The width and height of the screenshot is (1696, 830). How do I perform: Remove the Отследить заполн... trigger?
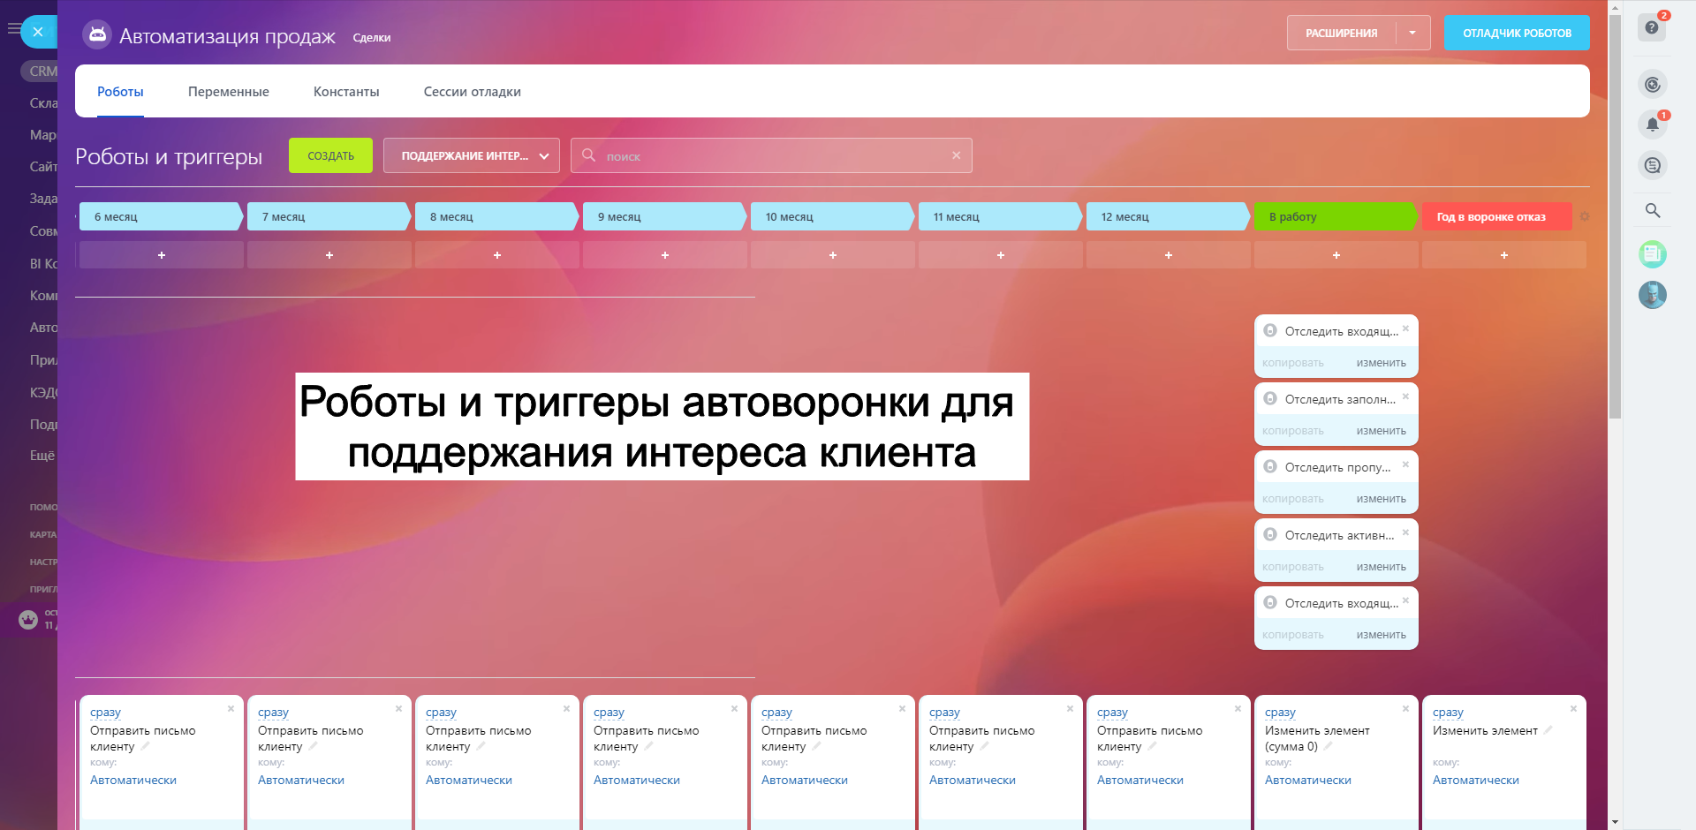[1405, 396]
